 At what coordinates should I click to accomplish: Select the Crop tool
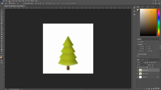[2, 17]
